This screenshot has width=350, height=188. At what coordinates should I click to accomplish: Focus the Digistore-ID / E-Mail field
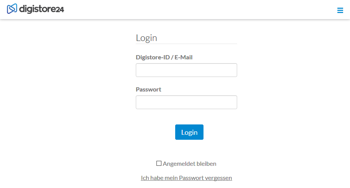coord(186,70)
